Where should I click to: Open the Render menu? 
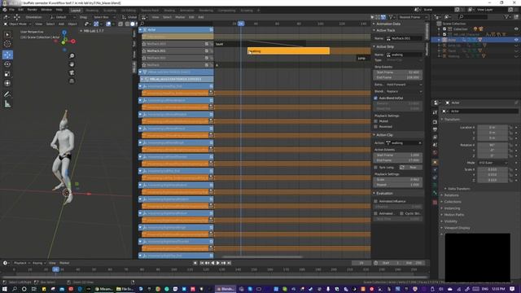pos(33,10)
